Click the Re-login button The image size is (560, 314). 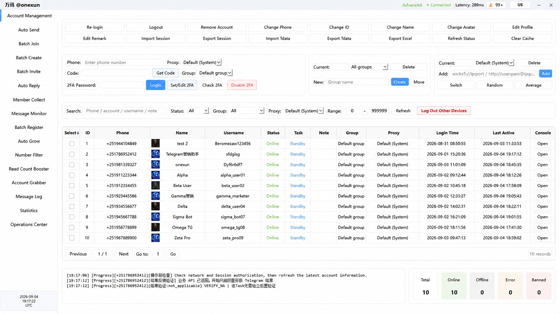pyautogui.click(x=95, y=27)
